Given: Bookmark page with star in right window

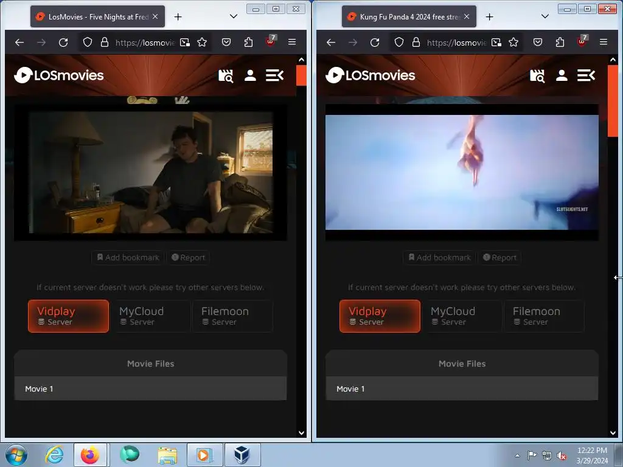Looking at the screenshot, I should point(513,42).
